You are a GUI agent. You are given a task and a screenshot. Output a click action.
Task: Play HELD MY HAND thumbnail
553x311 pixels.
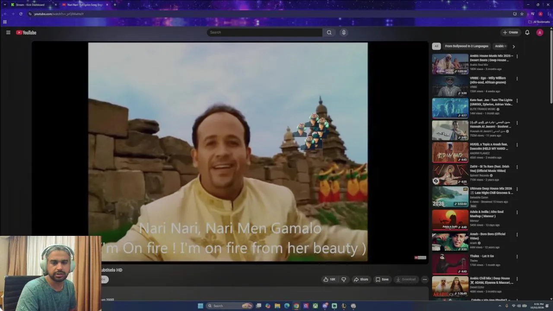coord(450,152)
